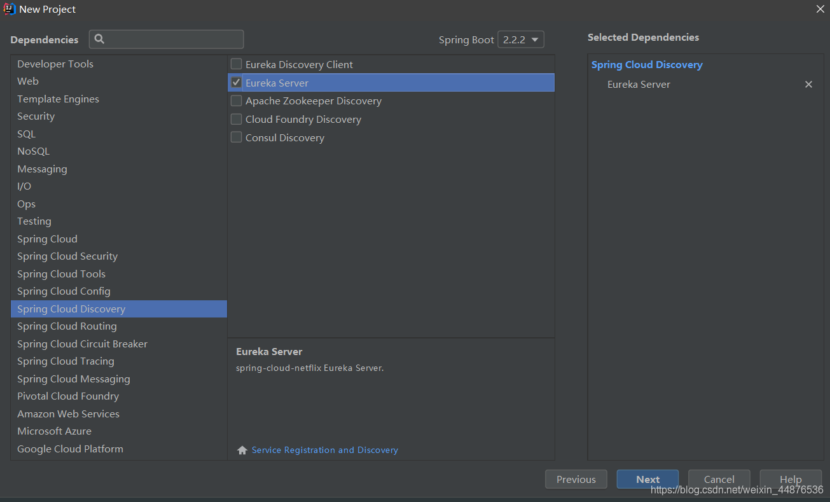This screenshot has height=502, width=830.
Task: Choose the Testing category
Action: 119,221
